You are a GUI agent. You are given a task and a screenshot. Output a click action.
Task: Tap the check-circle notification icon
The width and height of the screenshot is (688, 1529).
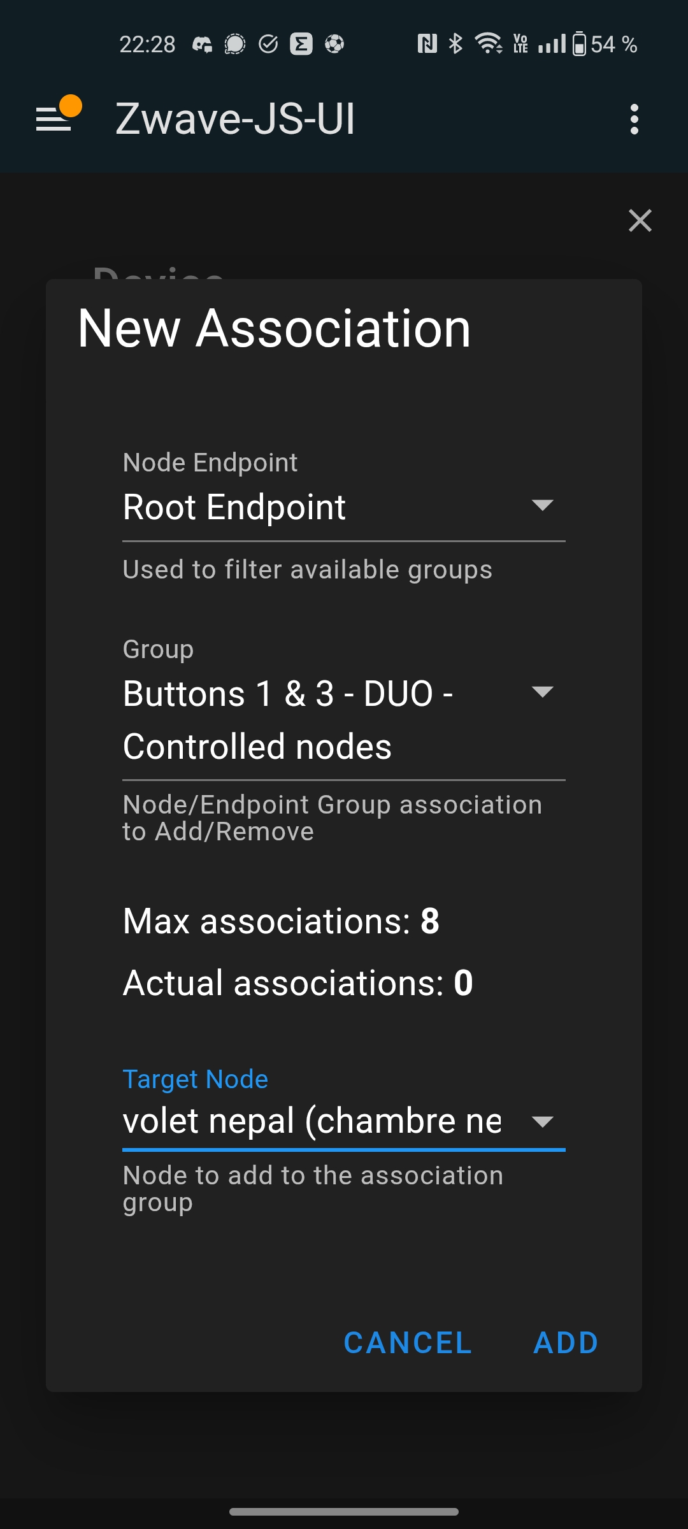[268, 44]
